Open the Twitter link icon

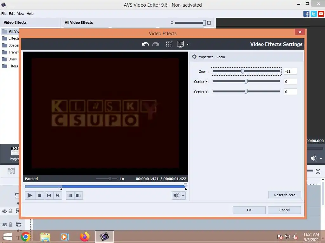[x=314, y=14]
